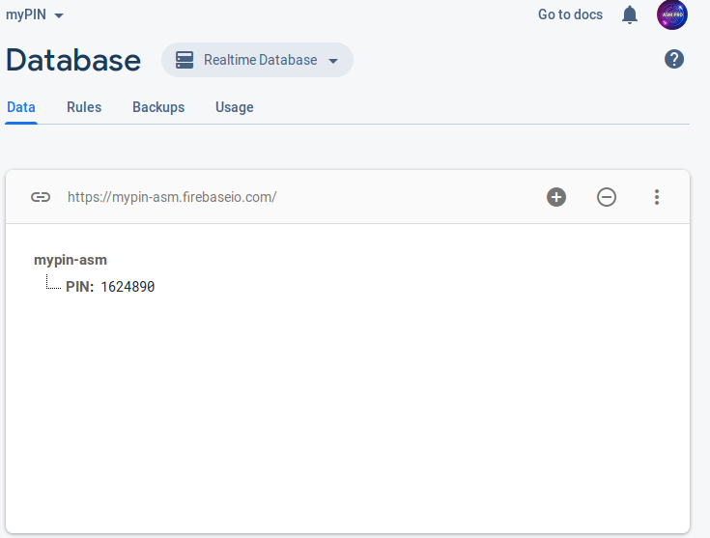Collapse all nodes with minus icon
This screenshot has width=710, height=538.
point(607,197)
